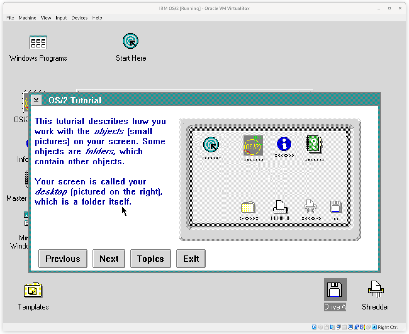Click the "Templates" label text
This screenshot has width=409, height=334.
coord(33,307)
